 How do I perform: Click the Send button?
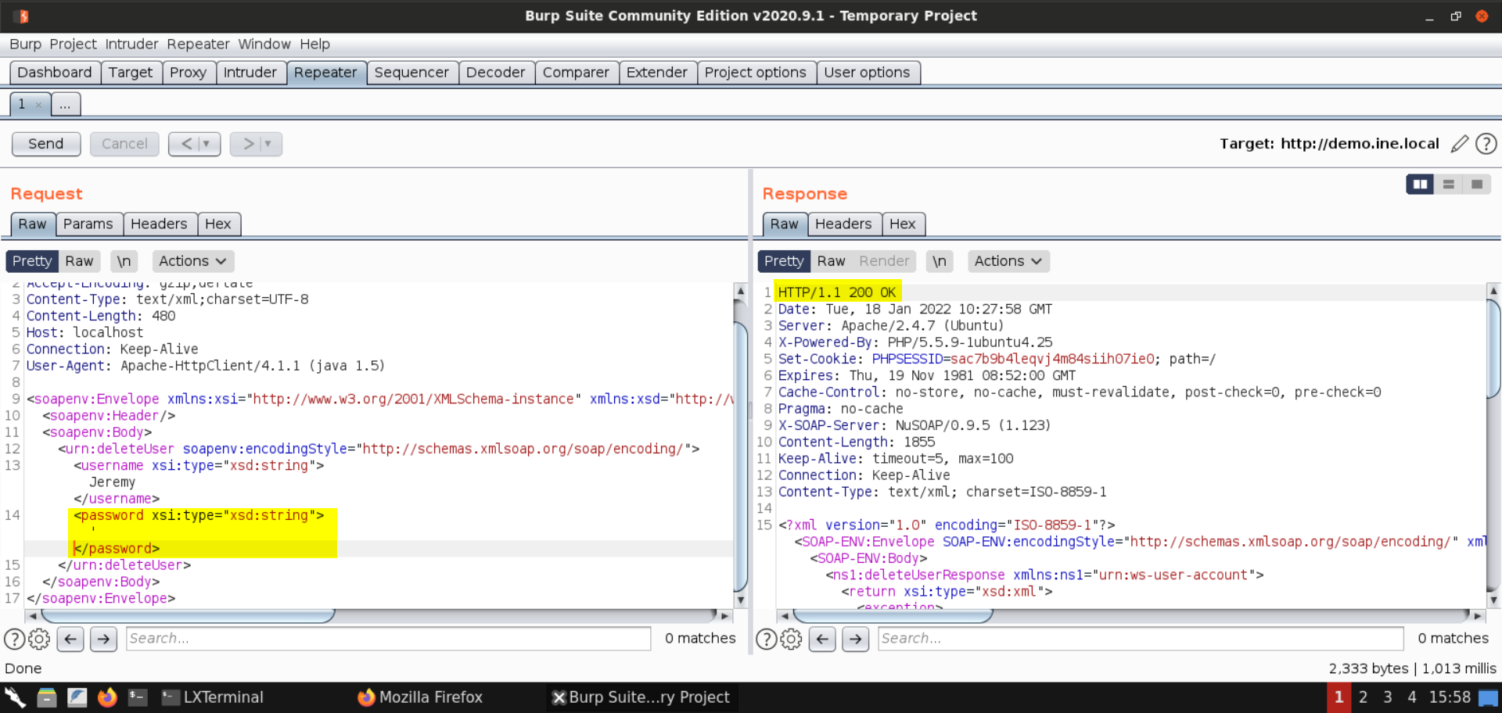click(x=46, y=144)
